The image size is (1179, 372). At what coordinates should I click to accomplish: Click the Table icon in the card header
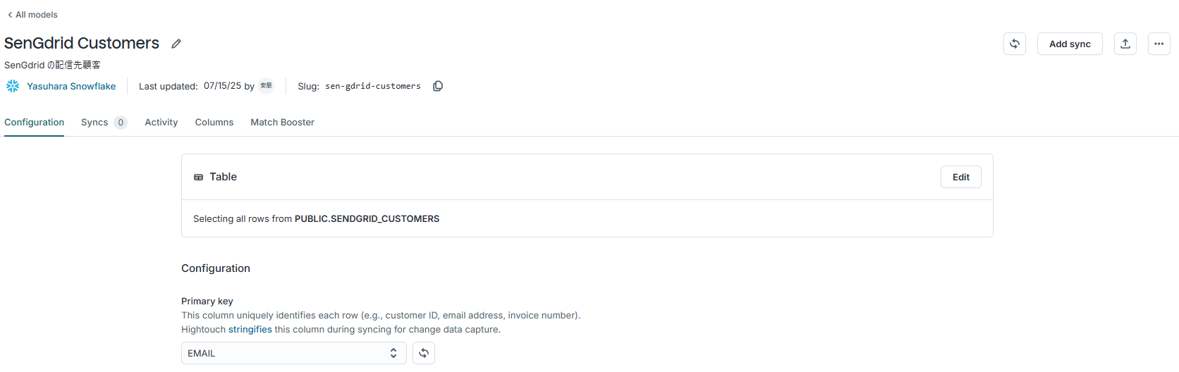pos(198,178)
